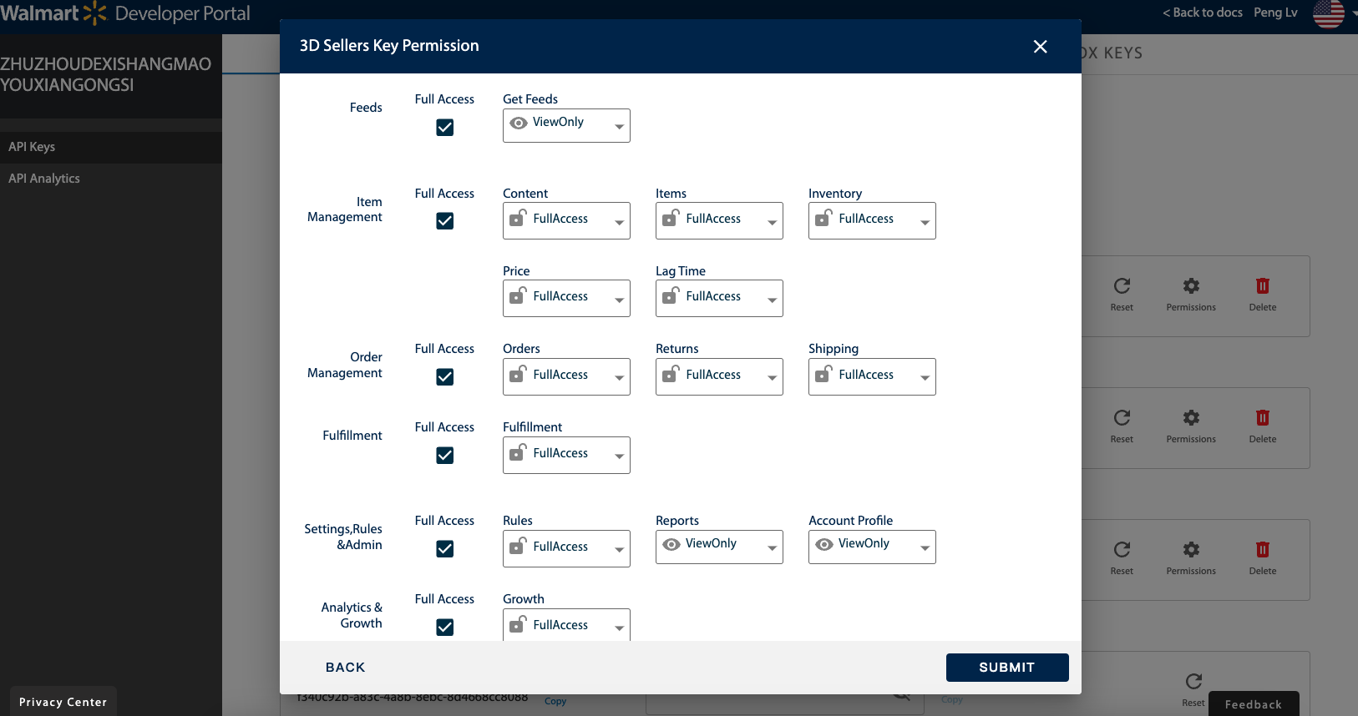Click the second key's Delete trash icon
The height and width of the screenshot is (716, 1358).
[x=1263, y=418]
